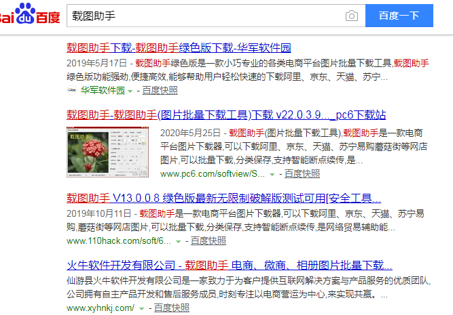Expand dropdown arrow next to 华军软件园

point(130,91)
